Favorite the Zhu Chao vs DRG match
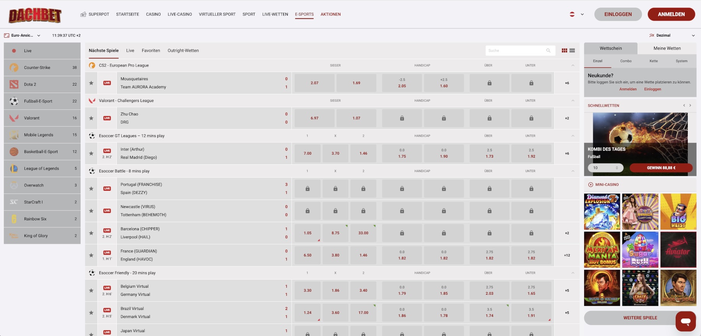Image resolution: width=701 pixels, height=336 pixels. click(91, 118)
